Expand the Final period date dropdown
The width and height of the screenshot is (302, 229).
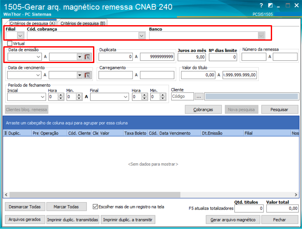[x=126, y=97]
